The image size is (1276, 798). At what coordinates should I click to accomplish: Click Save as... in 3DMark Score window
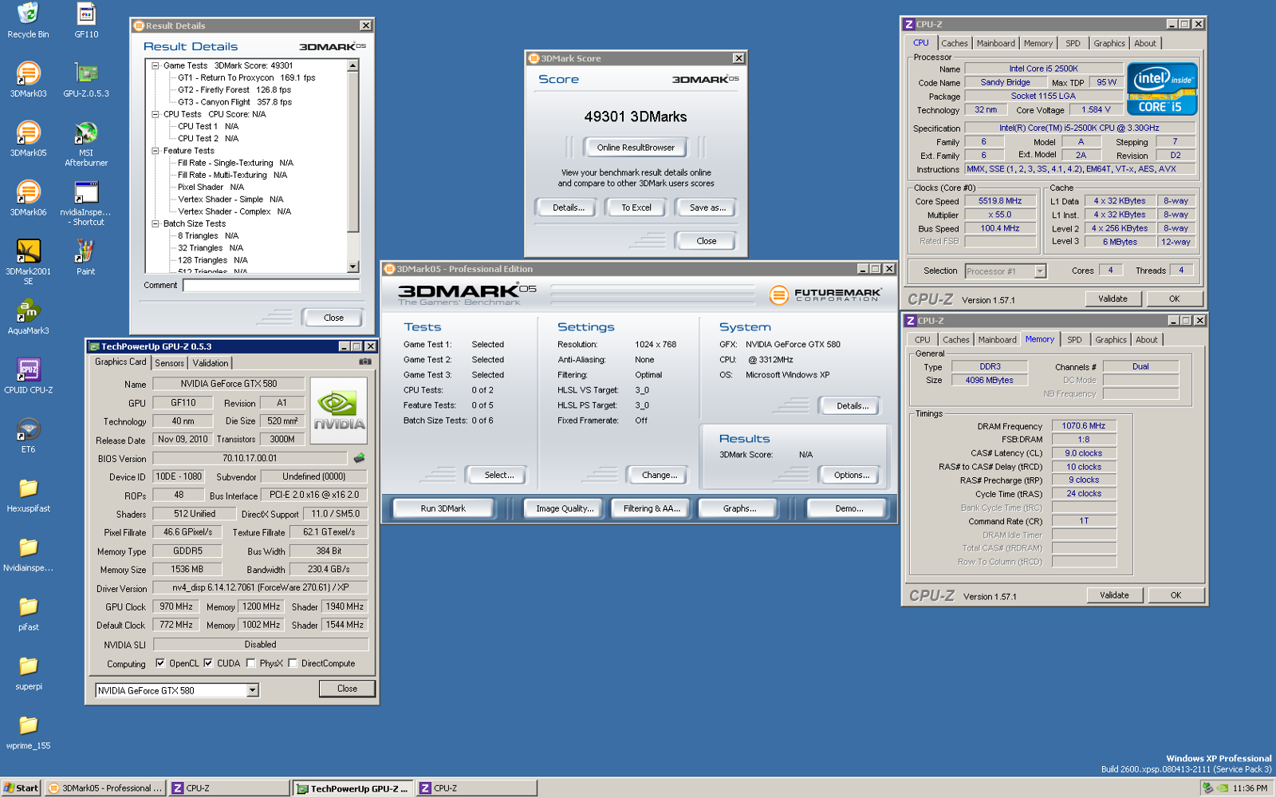707,207
